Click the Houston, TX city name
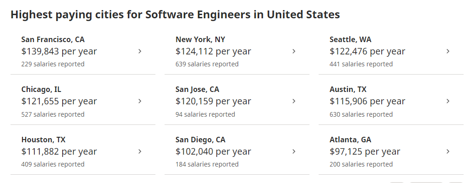 43,140
